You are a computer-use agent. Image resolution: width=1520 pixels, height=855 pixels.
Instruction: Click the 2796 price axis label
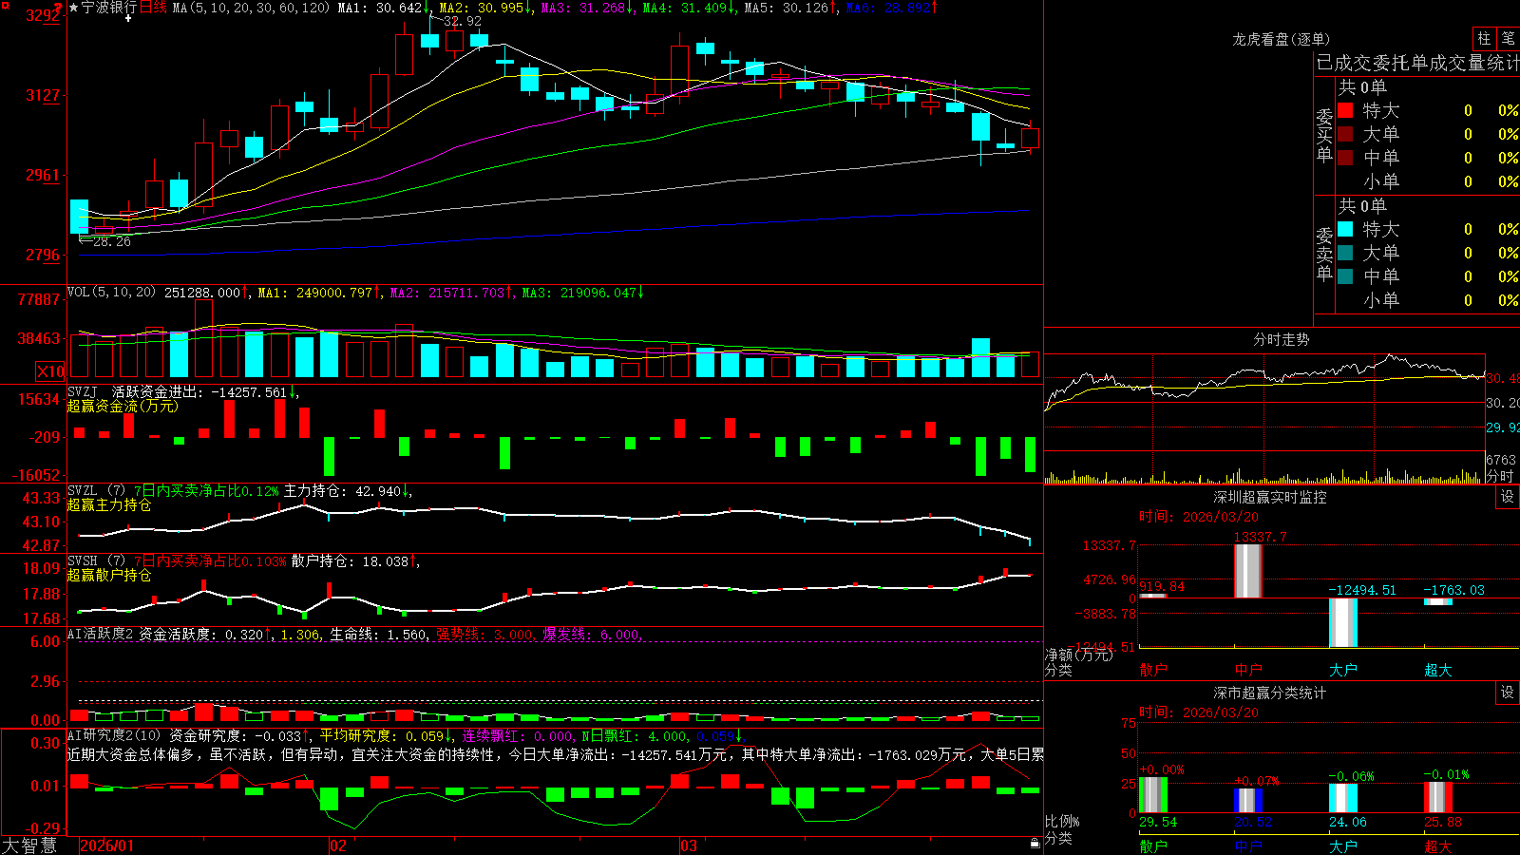click(x=43, y=255)
